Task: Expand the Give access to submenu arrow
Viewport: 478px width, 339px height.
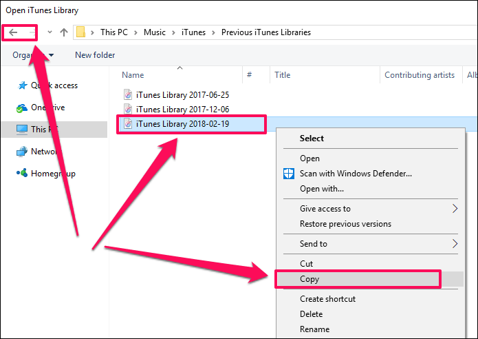Action: click(x=455, y=209)
